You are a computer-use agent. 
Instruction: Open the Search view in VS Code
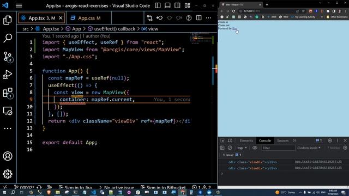[x=8, y=38]
